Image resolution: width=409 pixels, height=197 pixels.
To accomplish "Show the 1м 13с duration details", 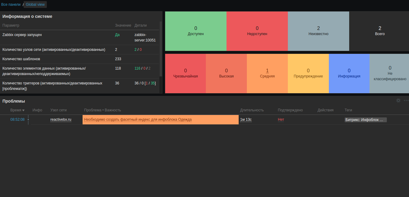I will pos(246,120).
